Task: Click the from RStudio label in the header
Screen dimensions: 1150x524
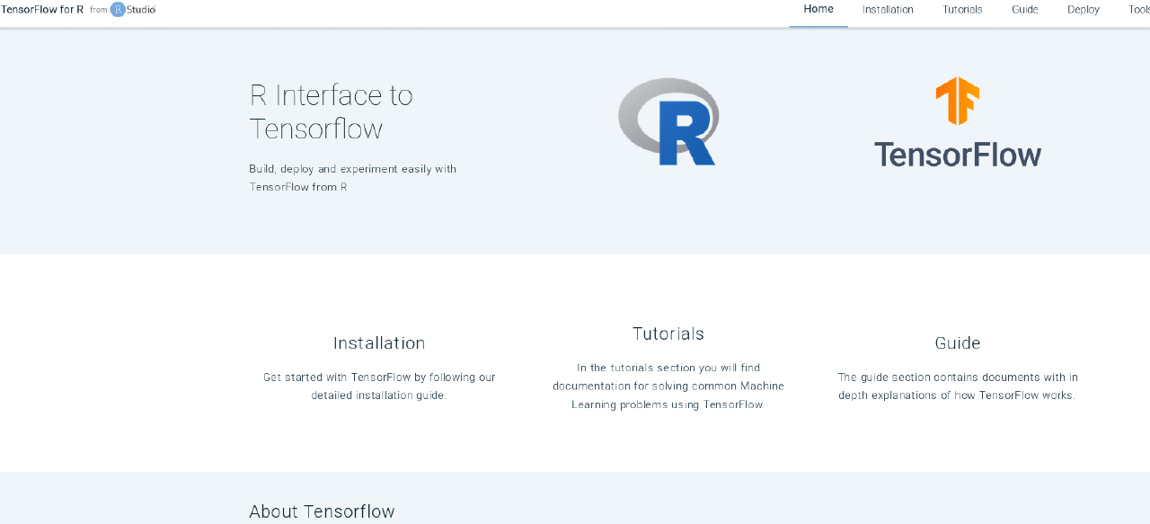Action: [123, 9]
